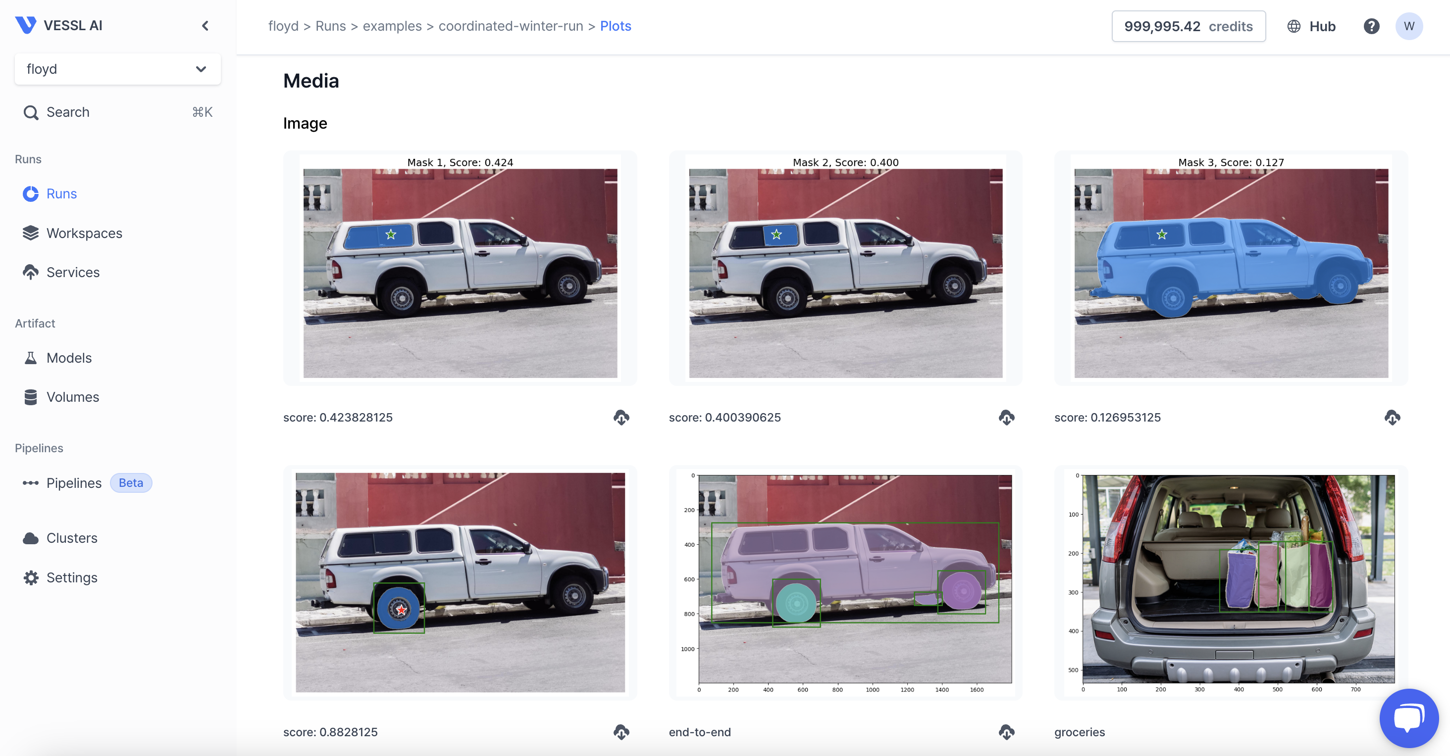This screenshot has height=756, width=1450.
Task: Open the chat support bubble
Action: 1408,717
